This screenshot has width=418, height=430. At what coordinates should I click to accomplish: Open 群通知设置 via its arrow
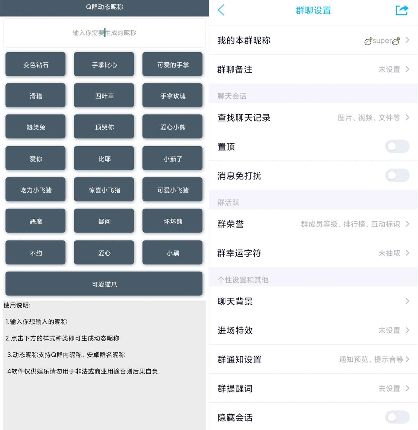click(x=407, y=359)
